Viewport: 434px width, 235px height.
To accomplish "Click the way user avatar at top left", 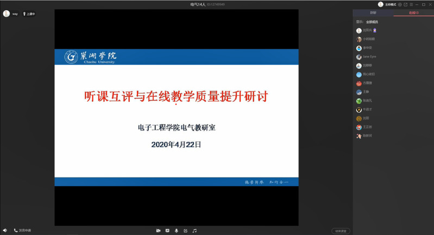I will pos(7,14).
